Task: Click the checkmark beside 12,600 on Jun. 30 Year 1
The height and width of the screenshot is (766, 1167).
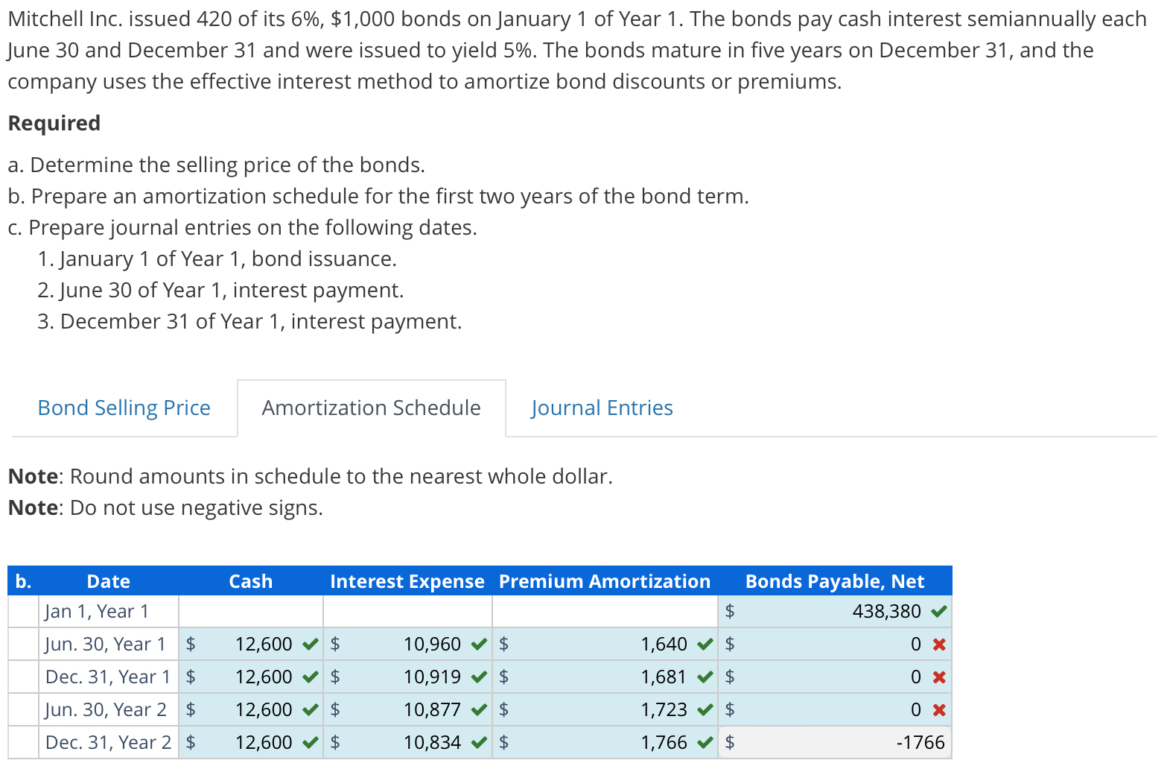Action: point(310,644)
